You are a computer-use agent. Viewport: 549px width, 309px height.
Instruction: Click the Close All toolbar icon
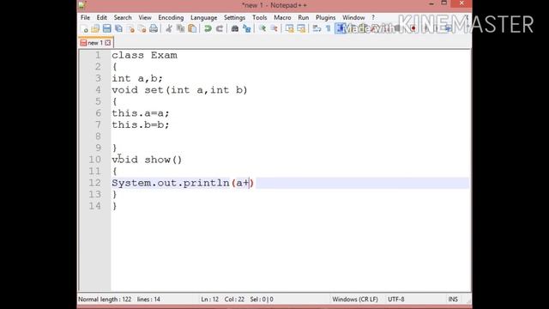tap(142, 28)
